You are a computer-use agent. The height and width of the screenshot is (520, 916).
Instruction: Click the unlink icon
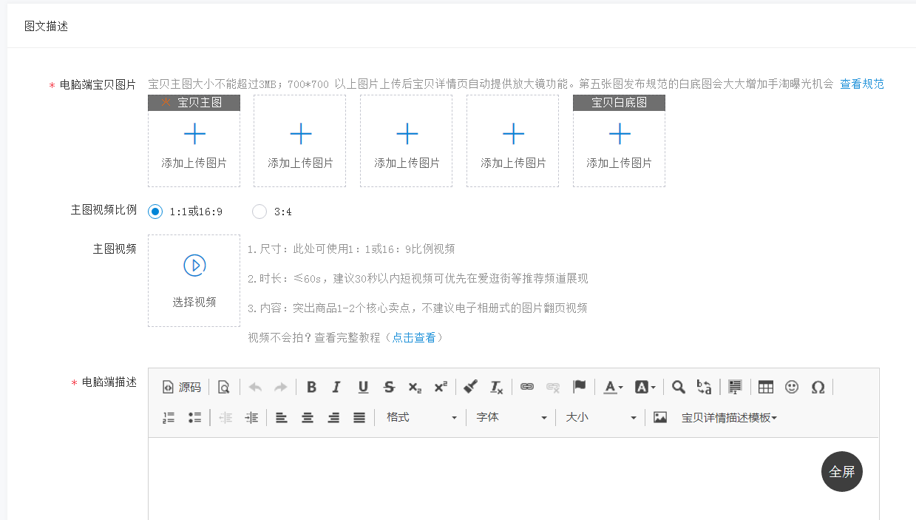point(553,387)
